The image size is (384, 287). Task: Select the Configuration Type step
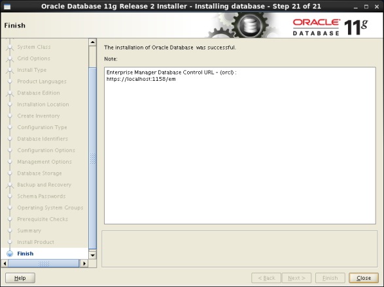(x=42, y=127)
